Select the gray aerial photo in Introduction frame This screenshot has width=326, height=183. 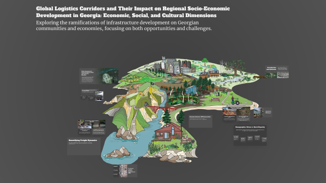tap(283, 75)
